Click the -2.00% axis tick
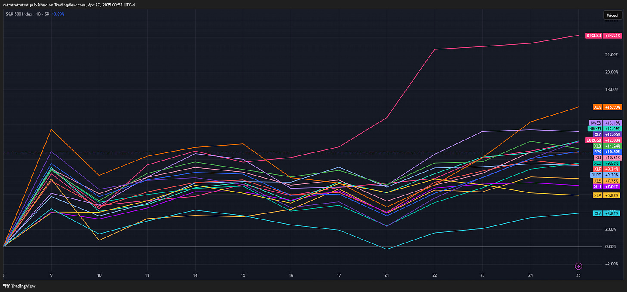Viewport: 627px width, 292px height. click(x=611, y=264)
